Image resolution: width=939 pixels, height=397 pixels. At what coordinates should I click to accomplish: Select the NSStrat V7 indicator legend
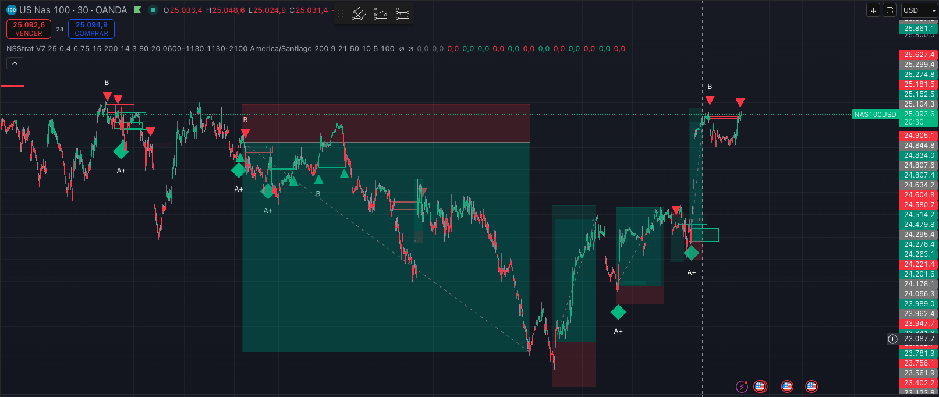(x=26, y=49)
